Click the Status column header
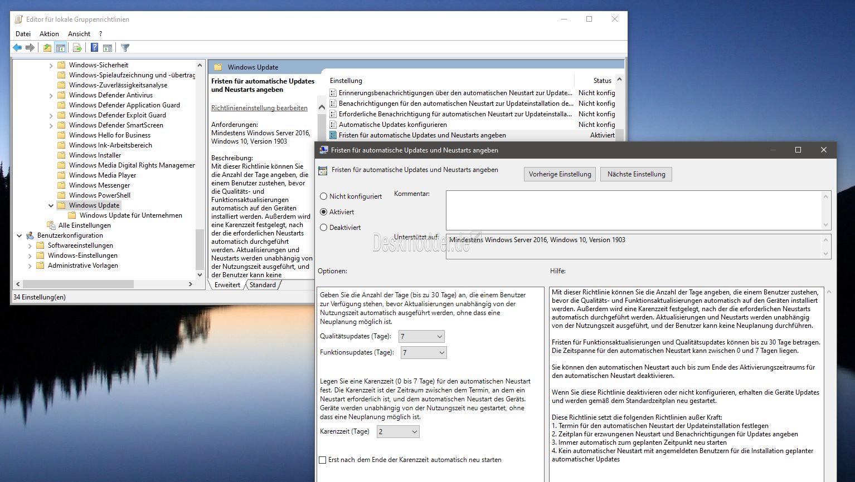The image size is (855, 482). click(602, 81)
